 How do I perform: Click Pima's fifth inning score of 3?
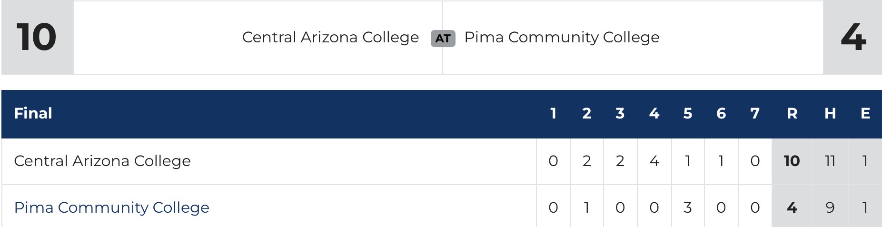(x=687, y=207)
